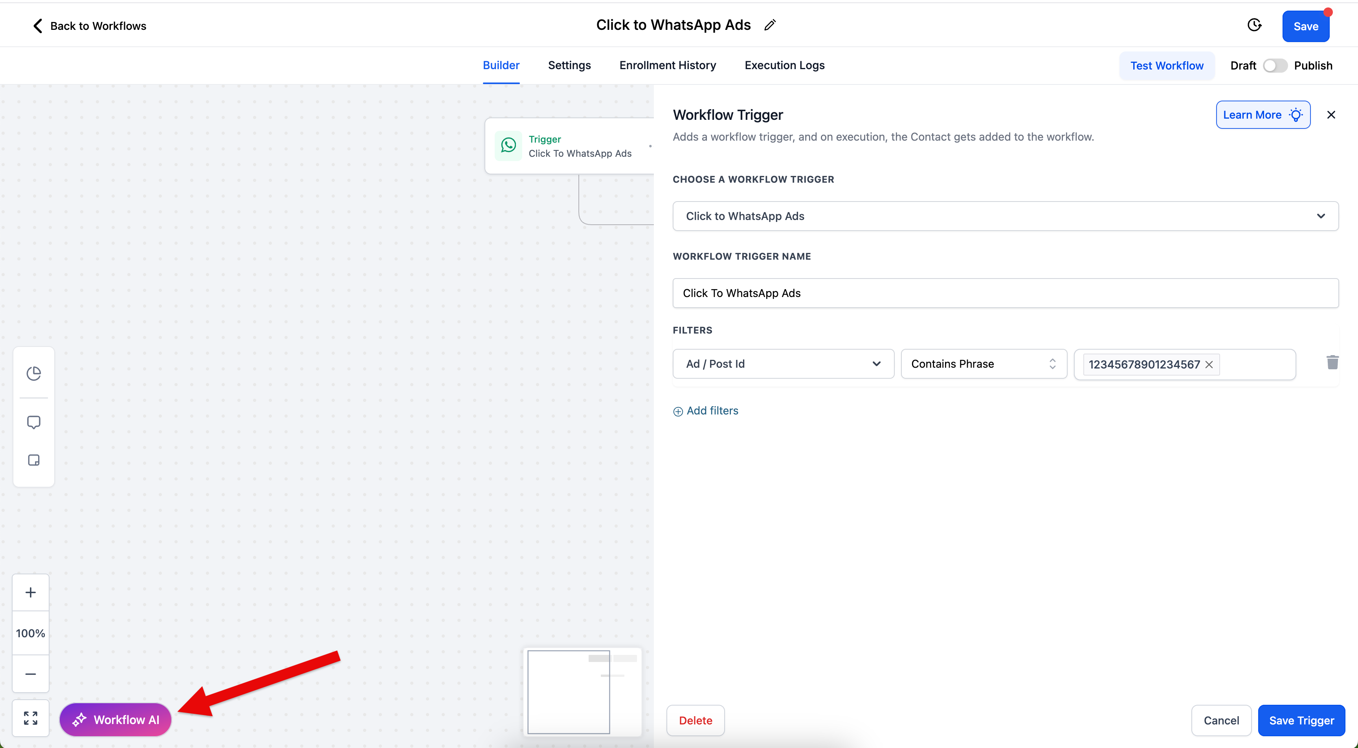
Task: Zoom in with the plus icon
Action: click(31, 592)
